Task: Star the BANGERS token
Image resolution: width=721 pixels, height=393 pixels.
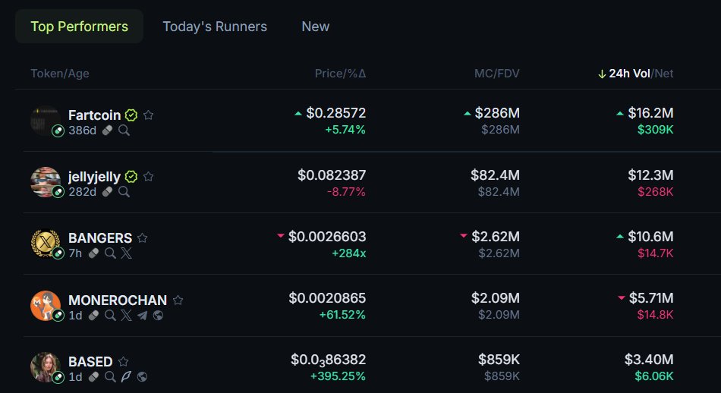Action: (142, 238)
